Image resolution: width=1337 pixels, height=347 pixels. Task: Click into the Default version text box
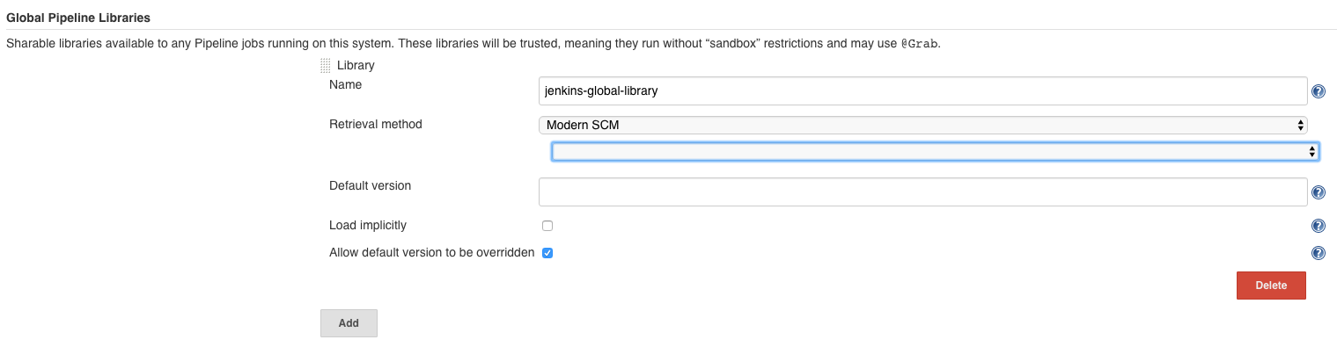(922, 192)
